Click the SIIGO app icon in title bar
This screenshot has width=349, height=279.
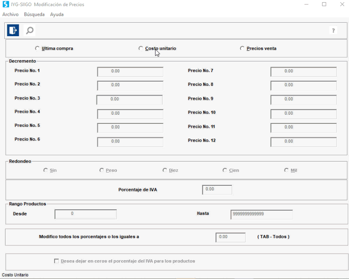[x=6, y=4]
